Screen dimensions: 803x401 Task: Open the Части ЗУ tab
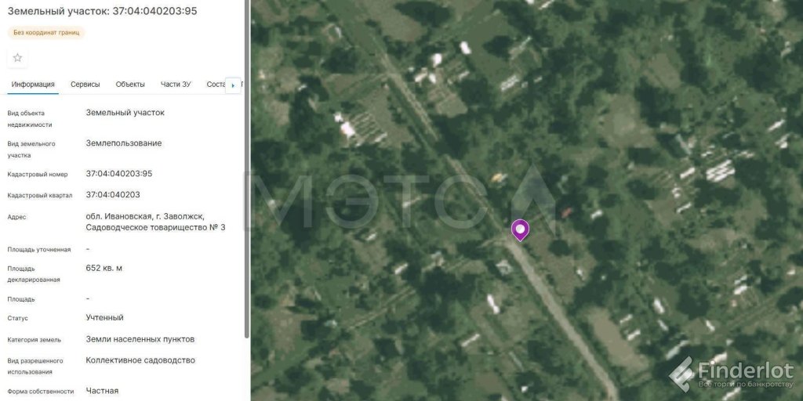(176, 85)
